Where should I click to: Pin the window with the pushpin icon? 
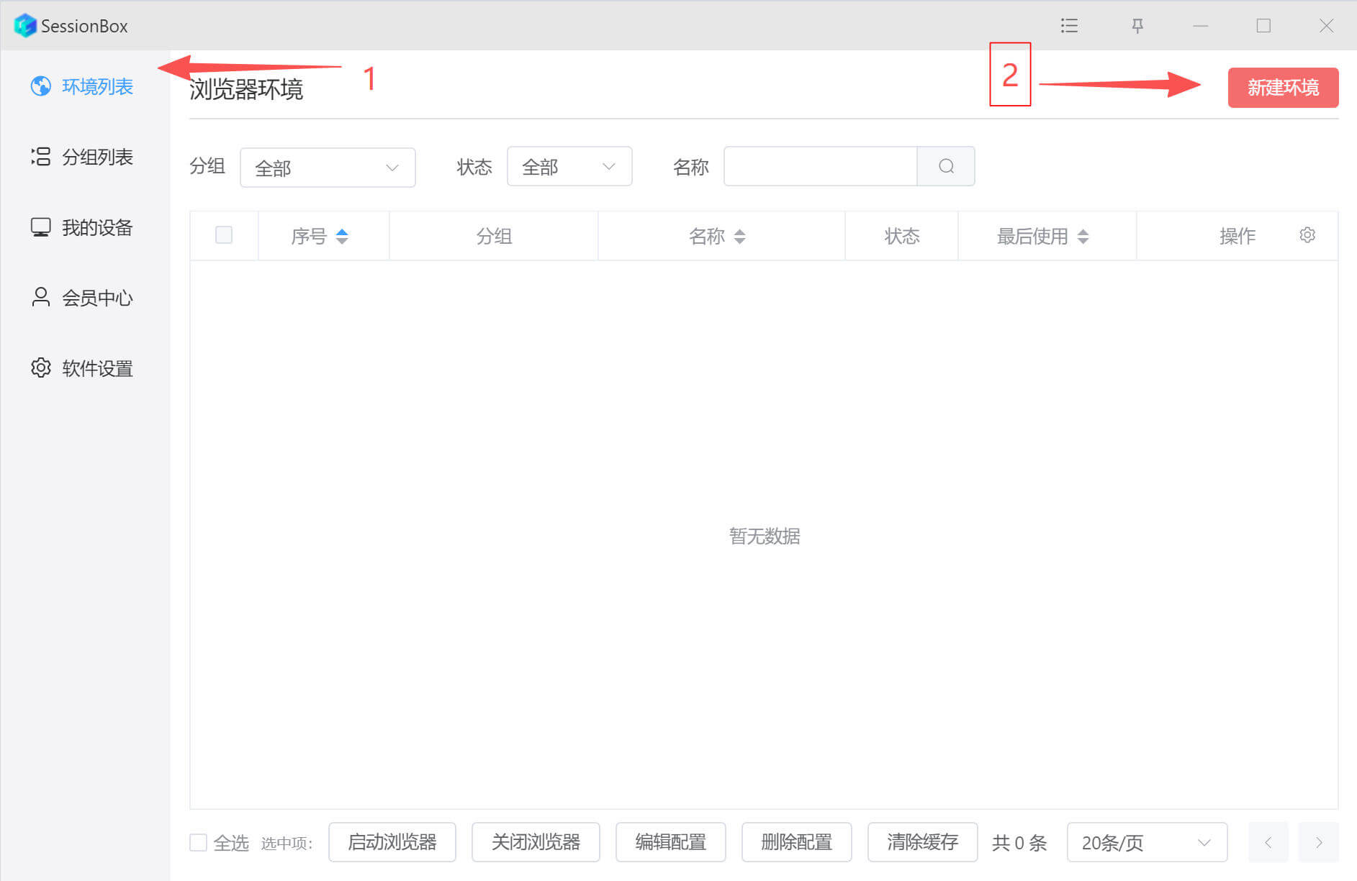[1137, 26]
